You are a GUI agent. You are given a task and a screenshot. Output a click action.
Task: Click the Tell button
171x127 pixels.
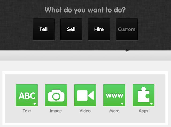tap(44, 29)
